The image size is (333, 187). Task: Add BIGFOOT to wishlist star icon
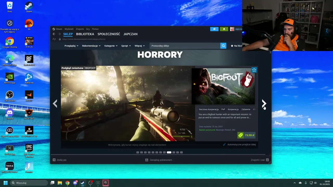click(x=254, y=70)
